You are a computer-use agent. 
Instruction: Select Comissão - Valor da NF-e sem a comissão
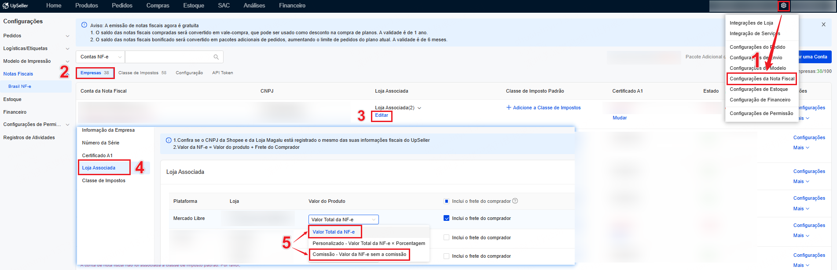(359, 255)
